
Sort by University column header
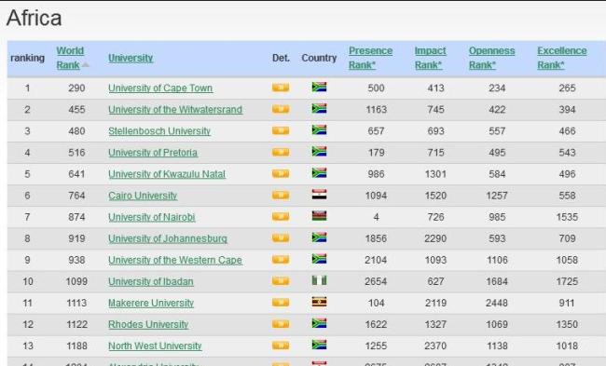click(x=131, y=58)
